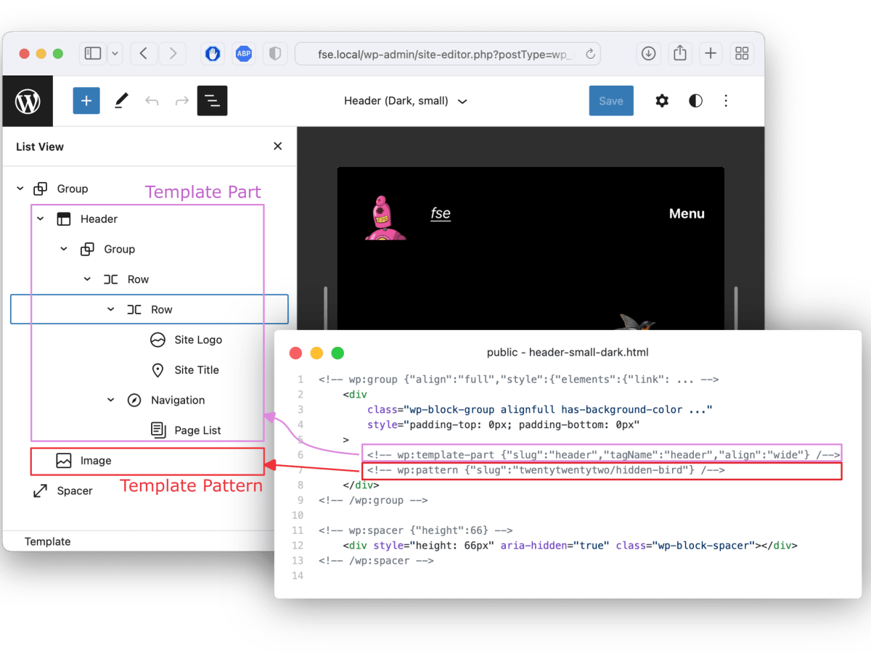This screenshot has height=653, width=871.
Task: Select the Image block in List View
Action: (x=96, y=461)
